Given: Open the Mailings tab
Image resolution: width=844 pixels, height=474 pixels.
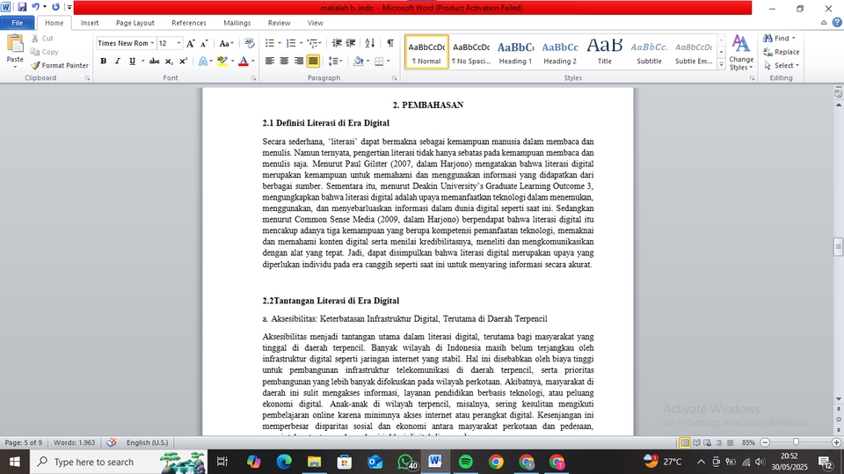Looking at the screenshot, I should tap(237, 23).
